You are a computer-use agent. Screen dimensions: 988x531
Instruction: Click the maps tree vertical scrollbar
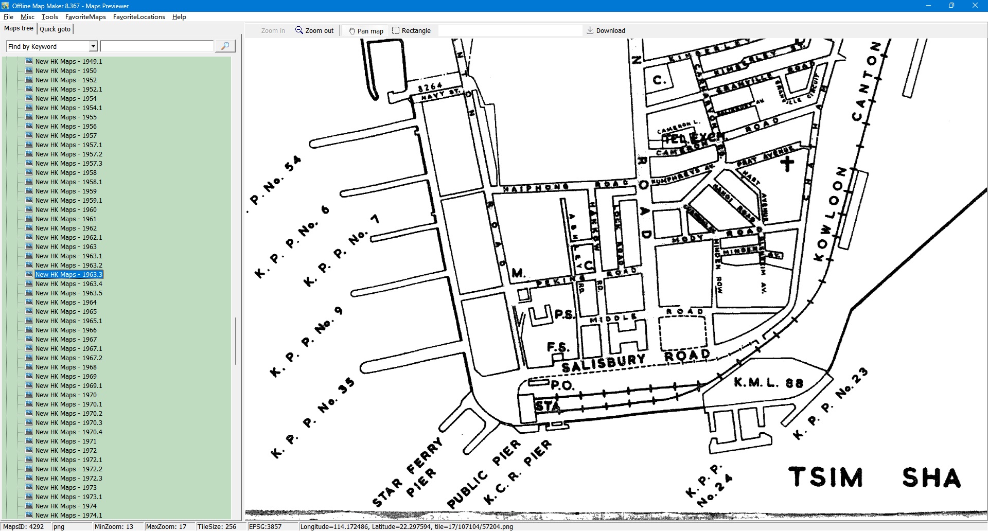pyautogui.click(x=236, y=341)
